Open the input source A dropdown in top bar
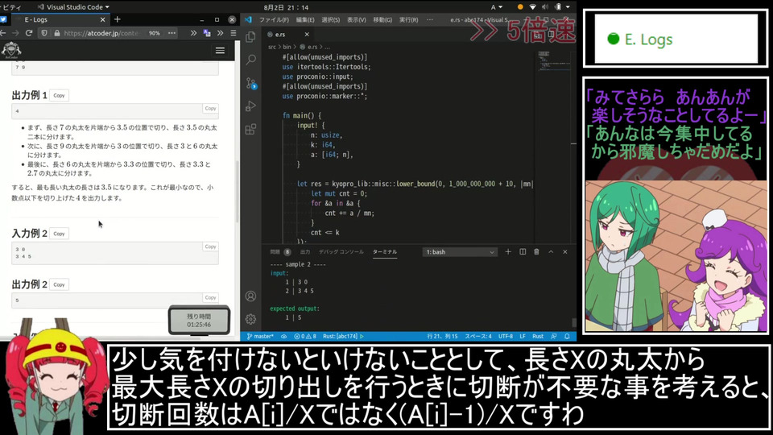The image size is (773, 435). pos(496,7)
